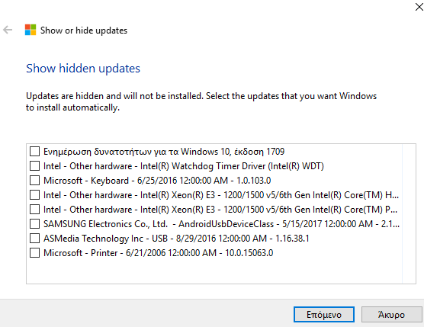
Task: Check the Windows 10 έκδοση 1709 update box
Action: [x=34, y=152]
